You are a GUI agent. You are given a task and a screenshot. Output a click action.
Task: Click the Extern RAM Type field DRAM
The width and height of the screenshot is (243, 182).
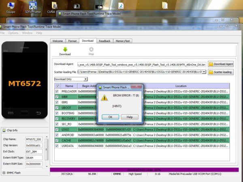click(34, 158)
